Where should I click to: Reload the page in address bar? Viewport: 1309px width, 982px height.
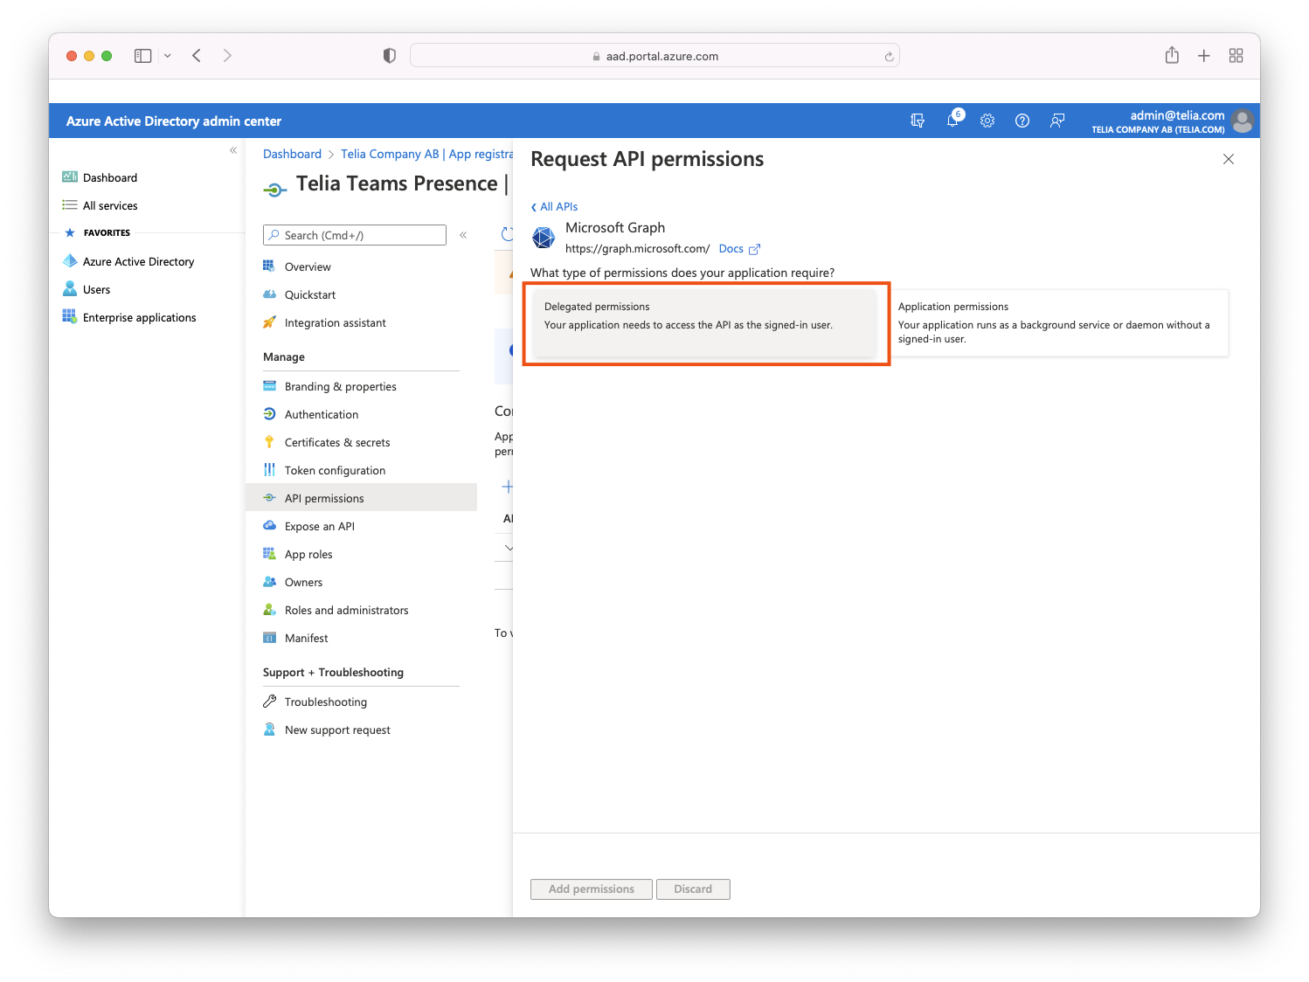click(889, 57)
